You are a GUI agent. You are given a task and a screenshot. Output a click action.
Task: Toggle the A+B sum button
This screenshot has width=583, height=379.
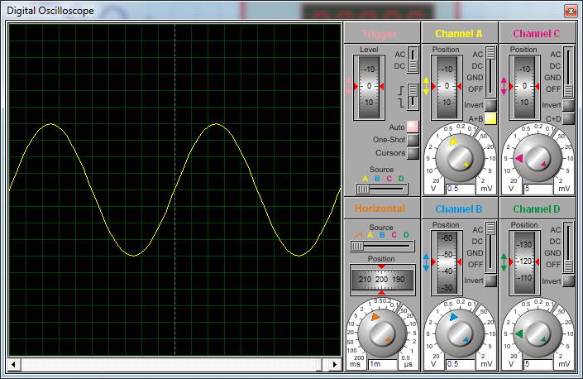[x=490, y=118]
